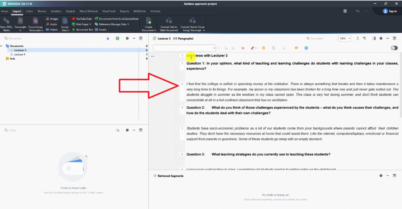
Task: Open the Analysis ribbon tab
Action: tap(71, 11)
